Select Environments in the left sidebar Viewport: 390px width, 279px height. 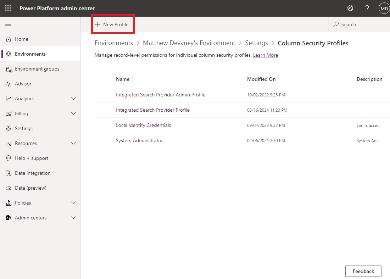(x=31, y=54)
